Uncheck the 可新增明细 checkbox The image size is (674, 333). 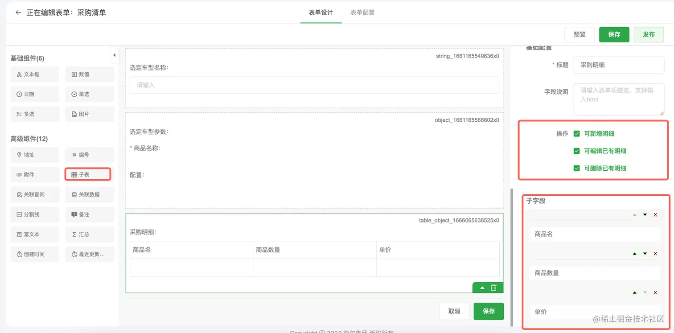tap(577, 134)
